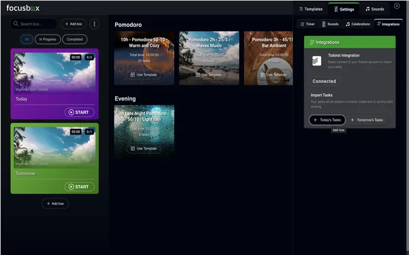Filter boxes by In Progress
Screen dimensions: 409x255
pos(48,39)
